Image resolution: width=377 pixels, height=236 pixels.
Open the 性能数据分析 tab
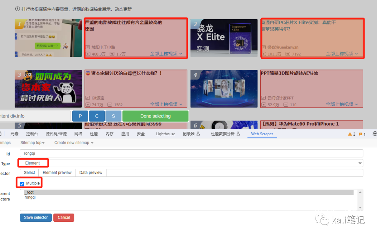pos(226,134)
